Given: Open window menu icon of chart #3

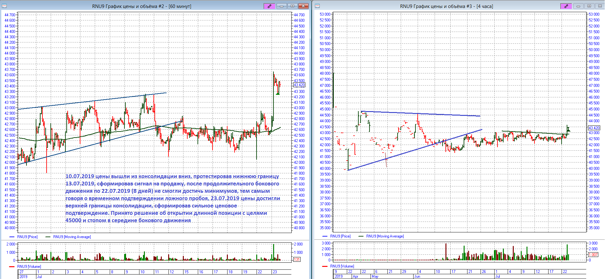Looking at the screenshot, I should click(317, 6).
